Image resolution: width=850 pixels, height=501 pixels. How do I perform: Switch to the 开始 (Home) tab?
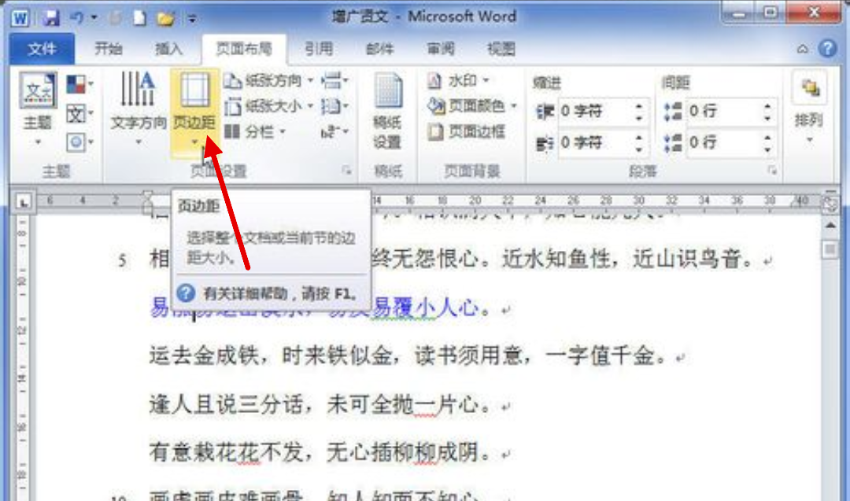(x=108, y=50)
